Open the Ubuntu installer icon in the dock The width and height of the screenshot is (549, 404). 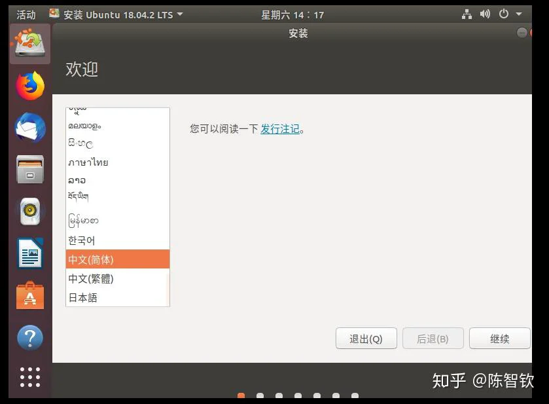pos(30,43)
